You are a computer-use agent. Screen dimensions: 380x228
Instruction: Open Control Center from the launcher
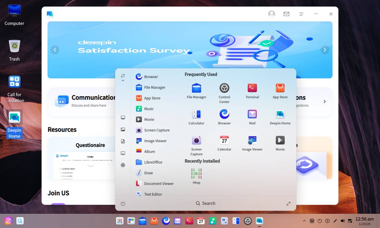coord(224,88)
